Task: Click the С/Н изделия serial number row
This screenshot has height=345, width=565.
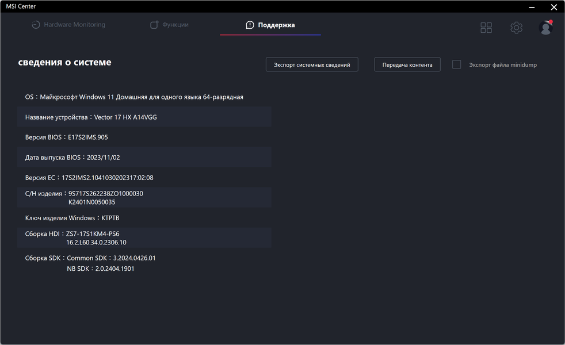Action: pos(144,197)
